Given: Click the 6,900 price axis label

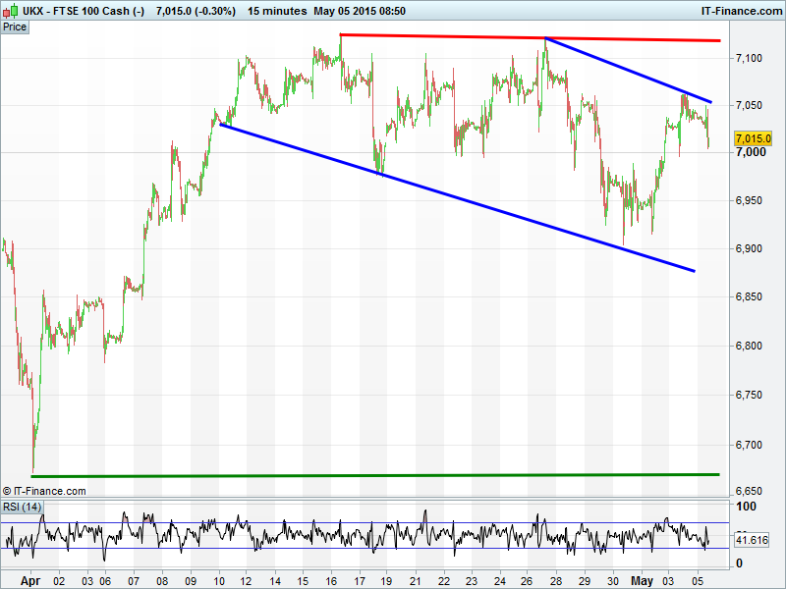Looking at the screenshot, I should point(749,249).
